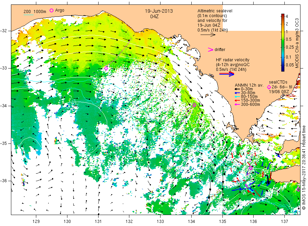Click the MODIS chlorophyll color bar
This screenshot has height=226, width=308.
click(283, 42)
